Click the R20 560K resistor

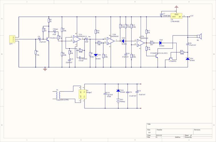[182, 52]
